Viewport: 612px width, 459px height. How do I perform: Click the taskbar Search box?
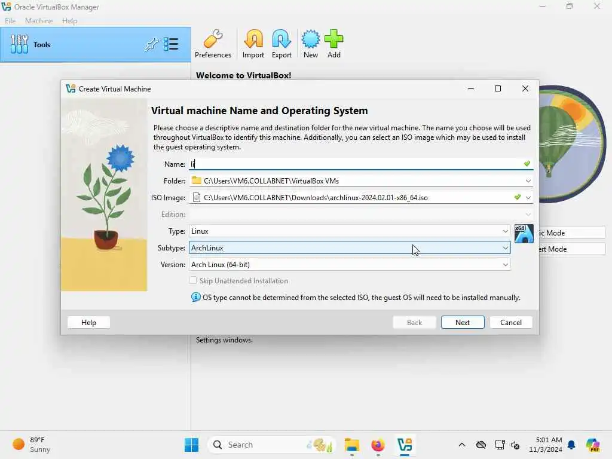(272, 445)
